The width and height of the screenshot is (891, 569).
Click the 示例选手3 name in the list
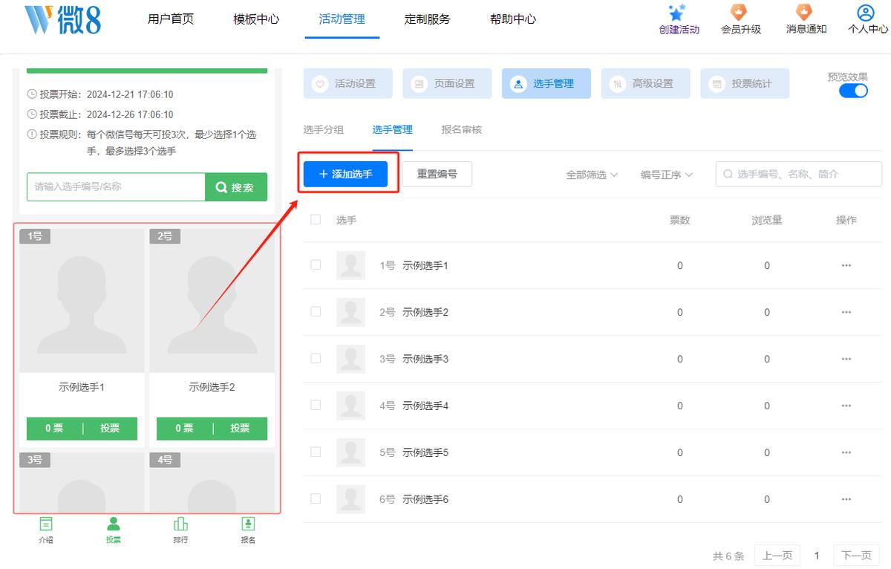point(425,359)
